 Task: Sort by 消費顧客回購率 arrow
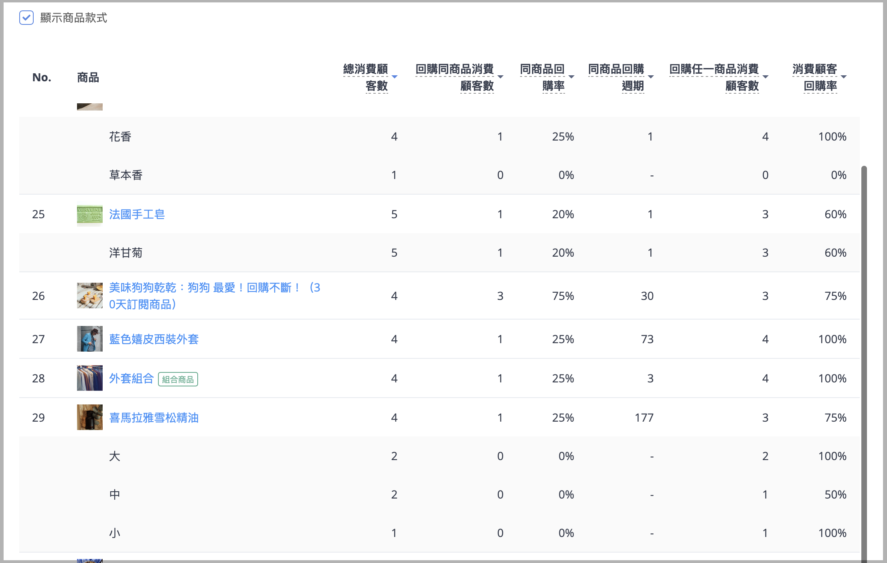[844, 76]
